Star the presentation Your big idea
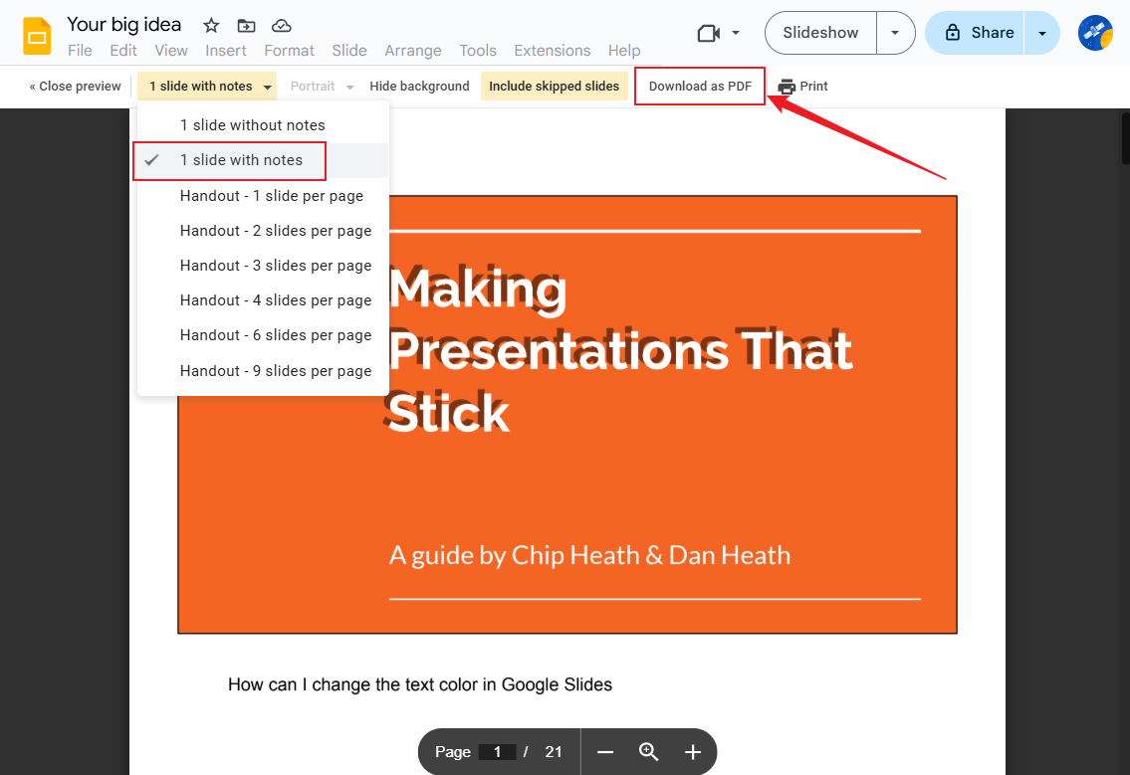Image resolution: width=1130 pixels, height=775 pixels. [210, 24]
